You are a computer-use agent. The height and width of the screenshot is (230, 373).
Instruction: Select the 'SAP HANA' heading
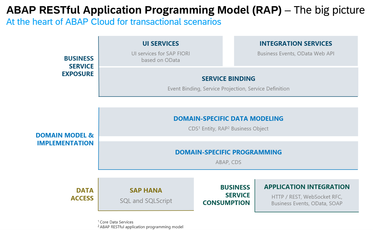point(146,190)
